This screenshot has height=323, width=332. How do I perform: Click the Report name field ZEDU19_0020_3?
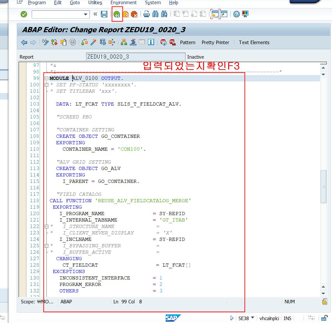point(136,57)
